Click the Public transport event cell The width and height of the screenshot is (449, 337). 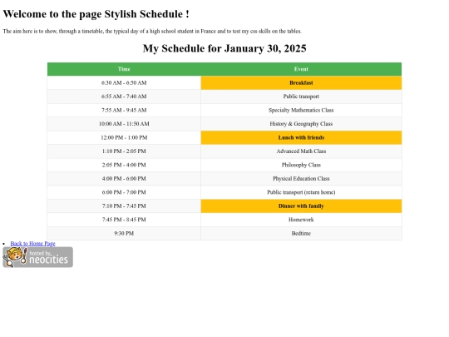pos(301,97)
